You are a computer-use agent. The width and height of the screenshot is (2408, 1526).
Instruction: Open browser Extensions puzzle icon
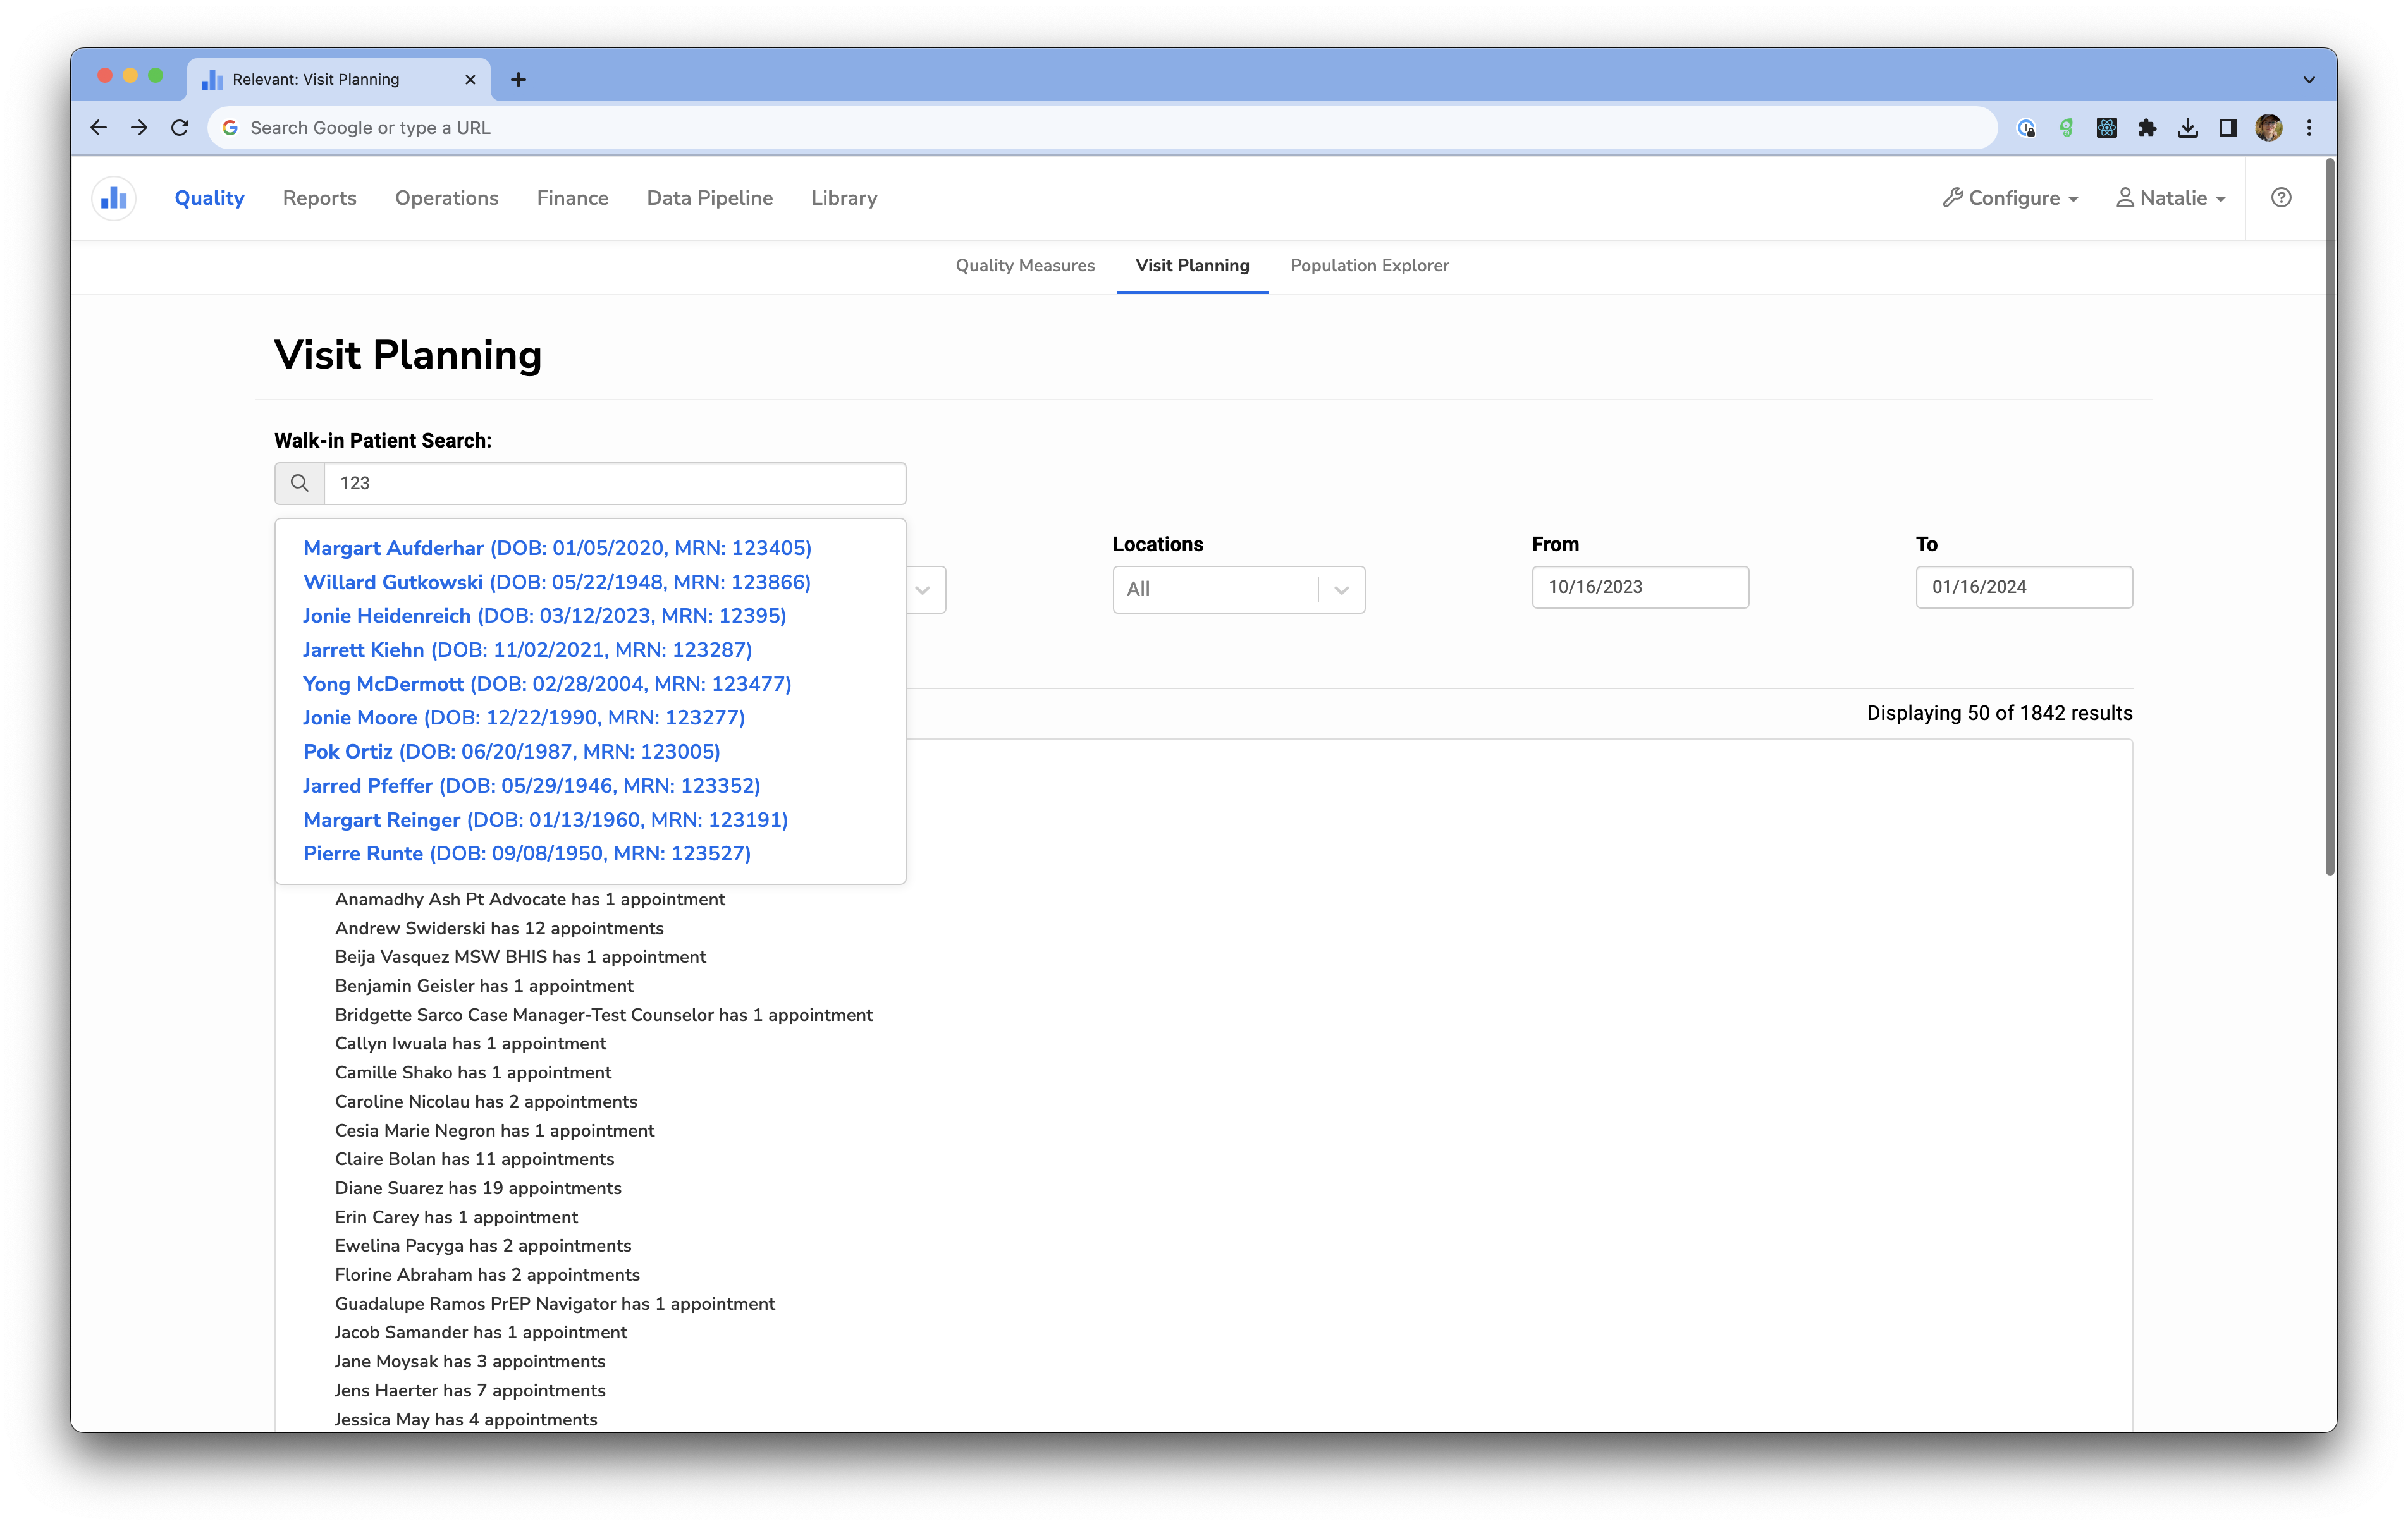coord(2147,128)
